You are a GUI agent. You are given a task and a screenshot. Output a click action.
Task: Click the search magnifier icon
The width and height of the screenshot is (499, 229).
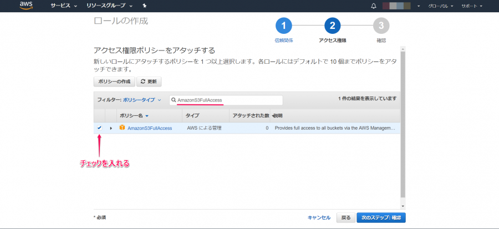(x=174, y=100)
